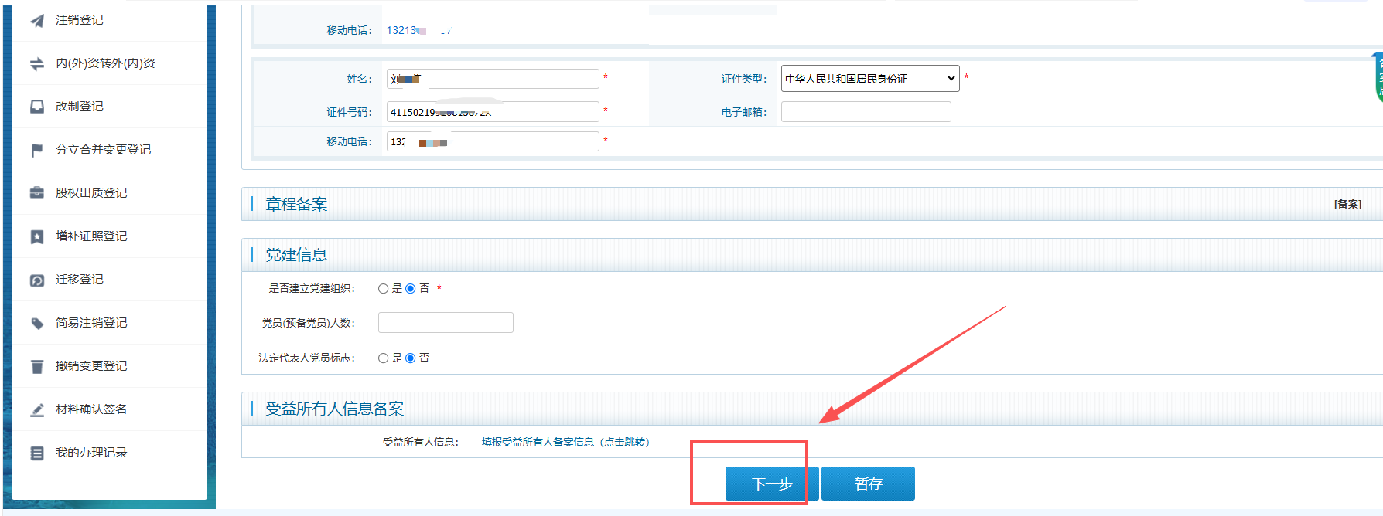Click the trash icon beside 撤销变更登记
Screen dimensions: 1383x516
pos(37,366)
